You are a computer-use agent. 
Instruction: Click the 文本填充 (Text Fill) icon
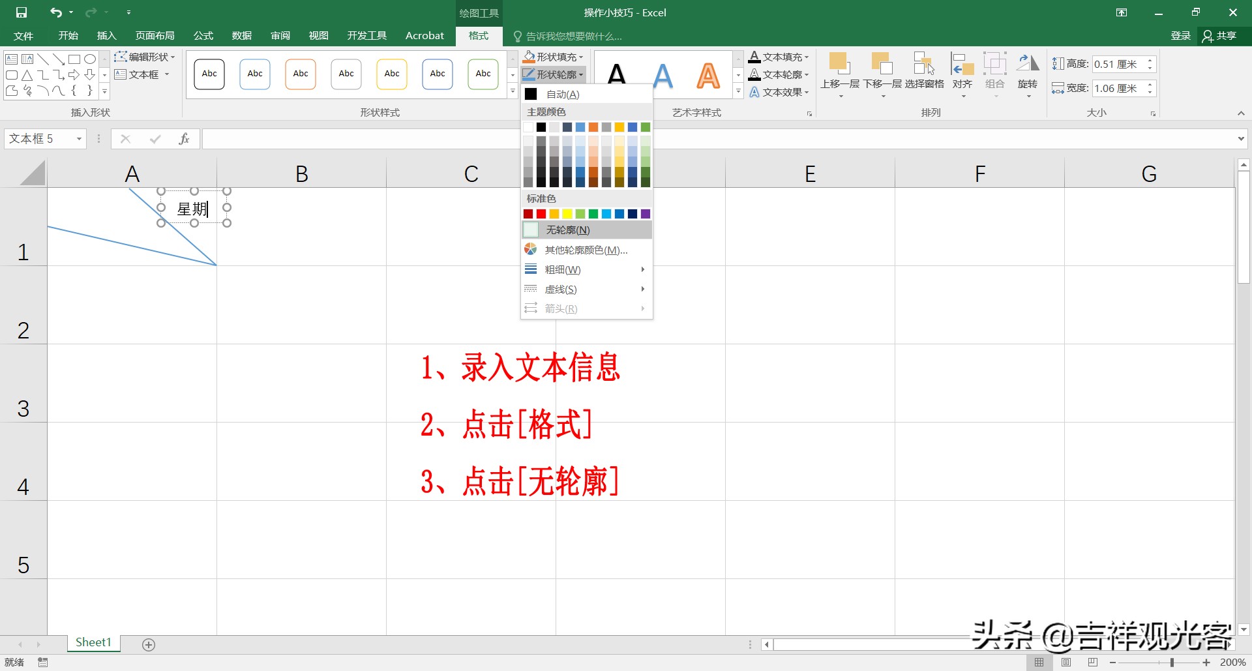click(x=754, y=57)
